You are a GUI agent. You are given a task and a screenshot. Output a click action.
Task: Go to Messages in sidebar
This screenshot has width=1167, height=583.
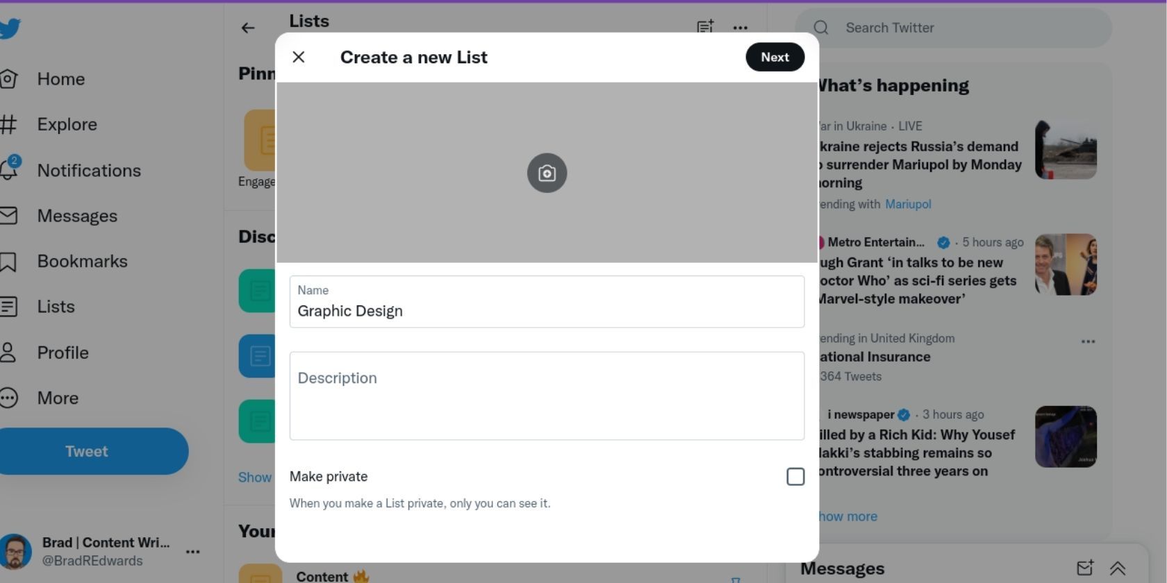click(76, 216)
